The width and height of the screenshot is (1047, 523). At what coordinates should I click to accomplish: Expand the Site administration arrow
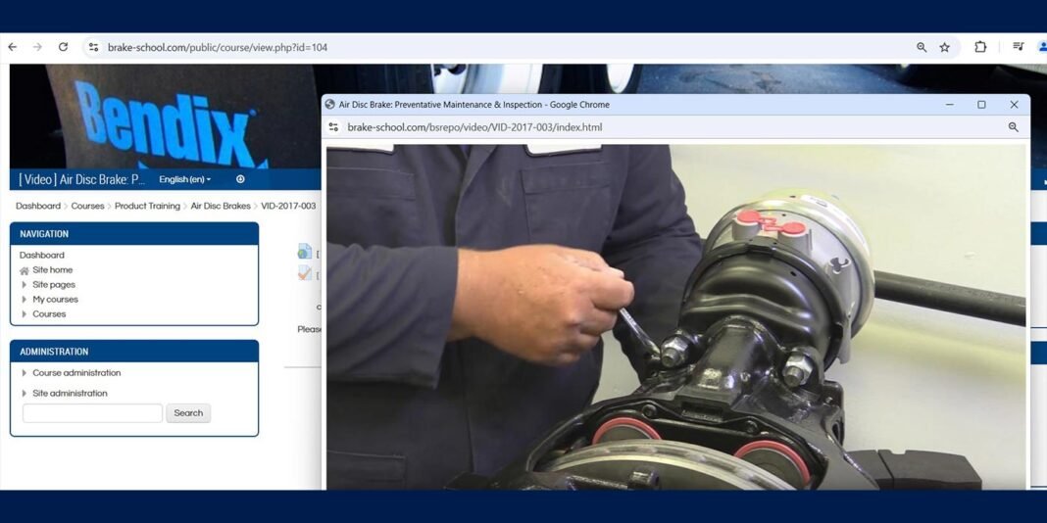click(x=25, y=394)
